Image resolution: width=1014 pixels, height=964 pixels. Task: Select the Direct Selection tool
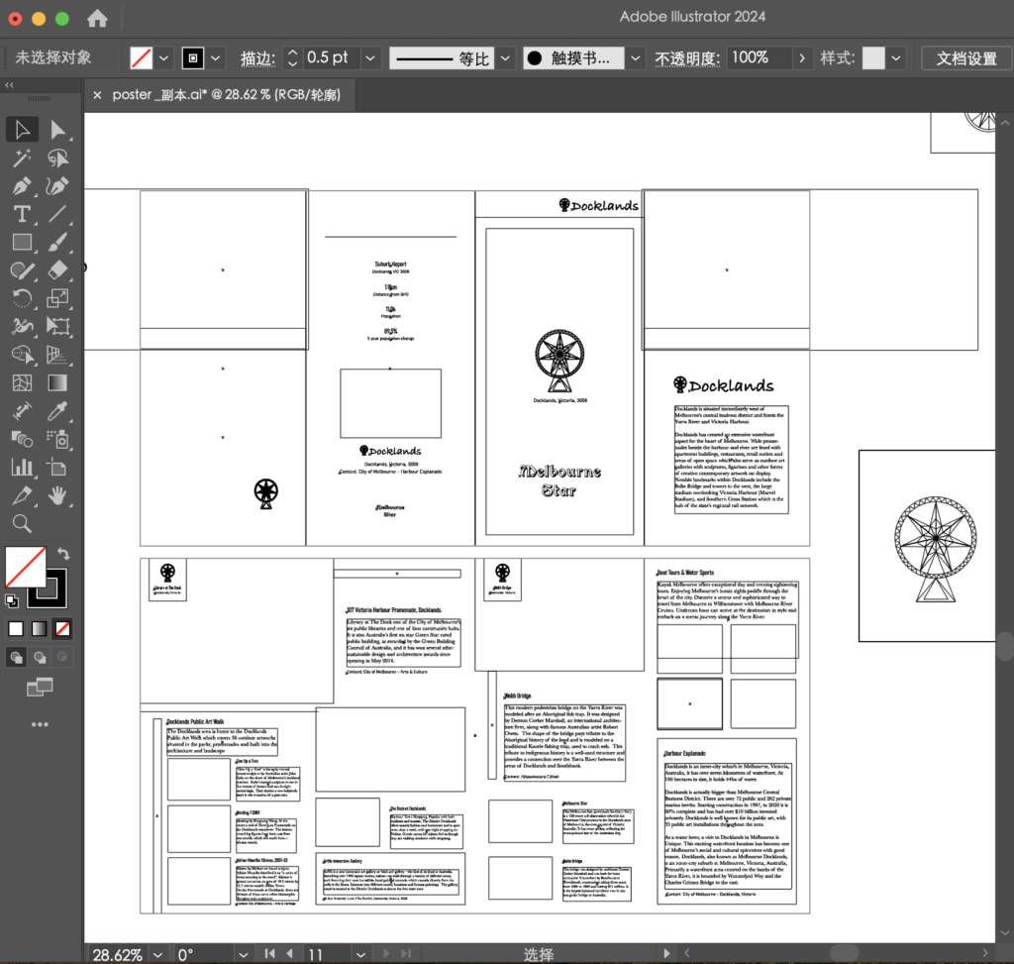click(58, 130)
